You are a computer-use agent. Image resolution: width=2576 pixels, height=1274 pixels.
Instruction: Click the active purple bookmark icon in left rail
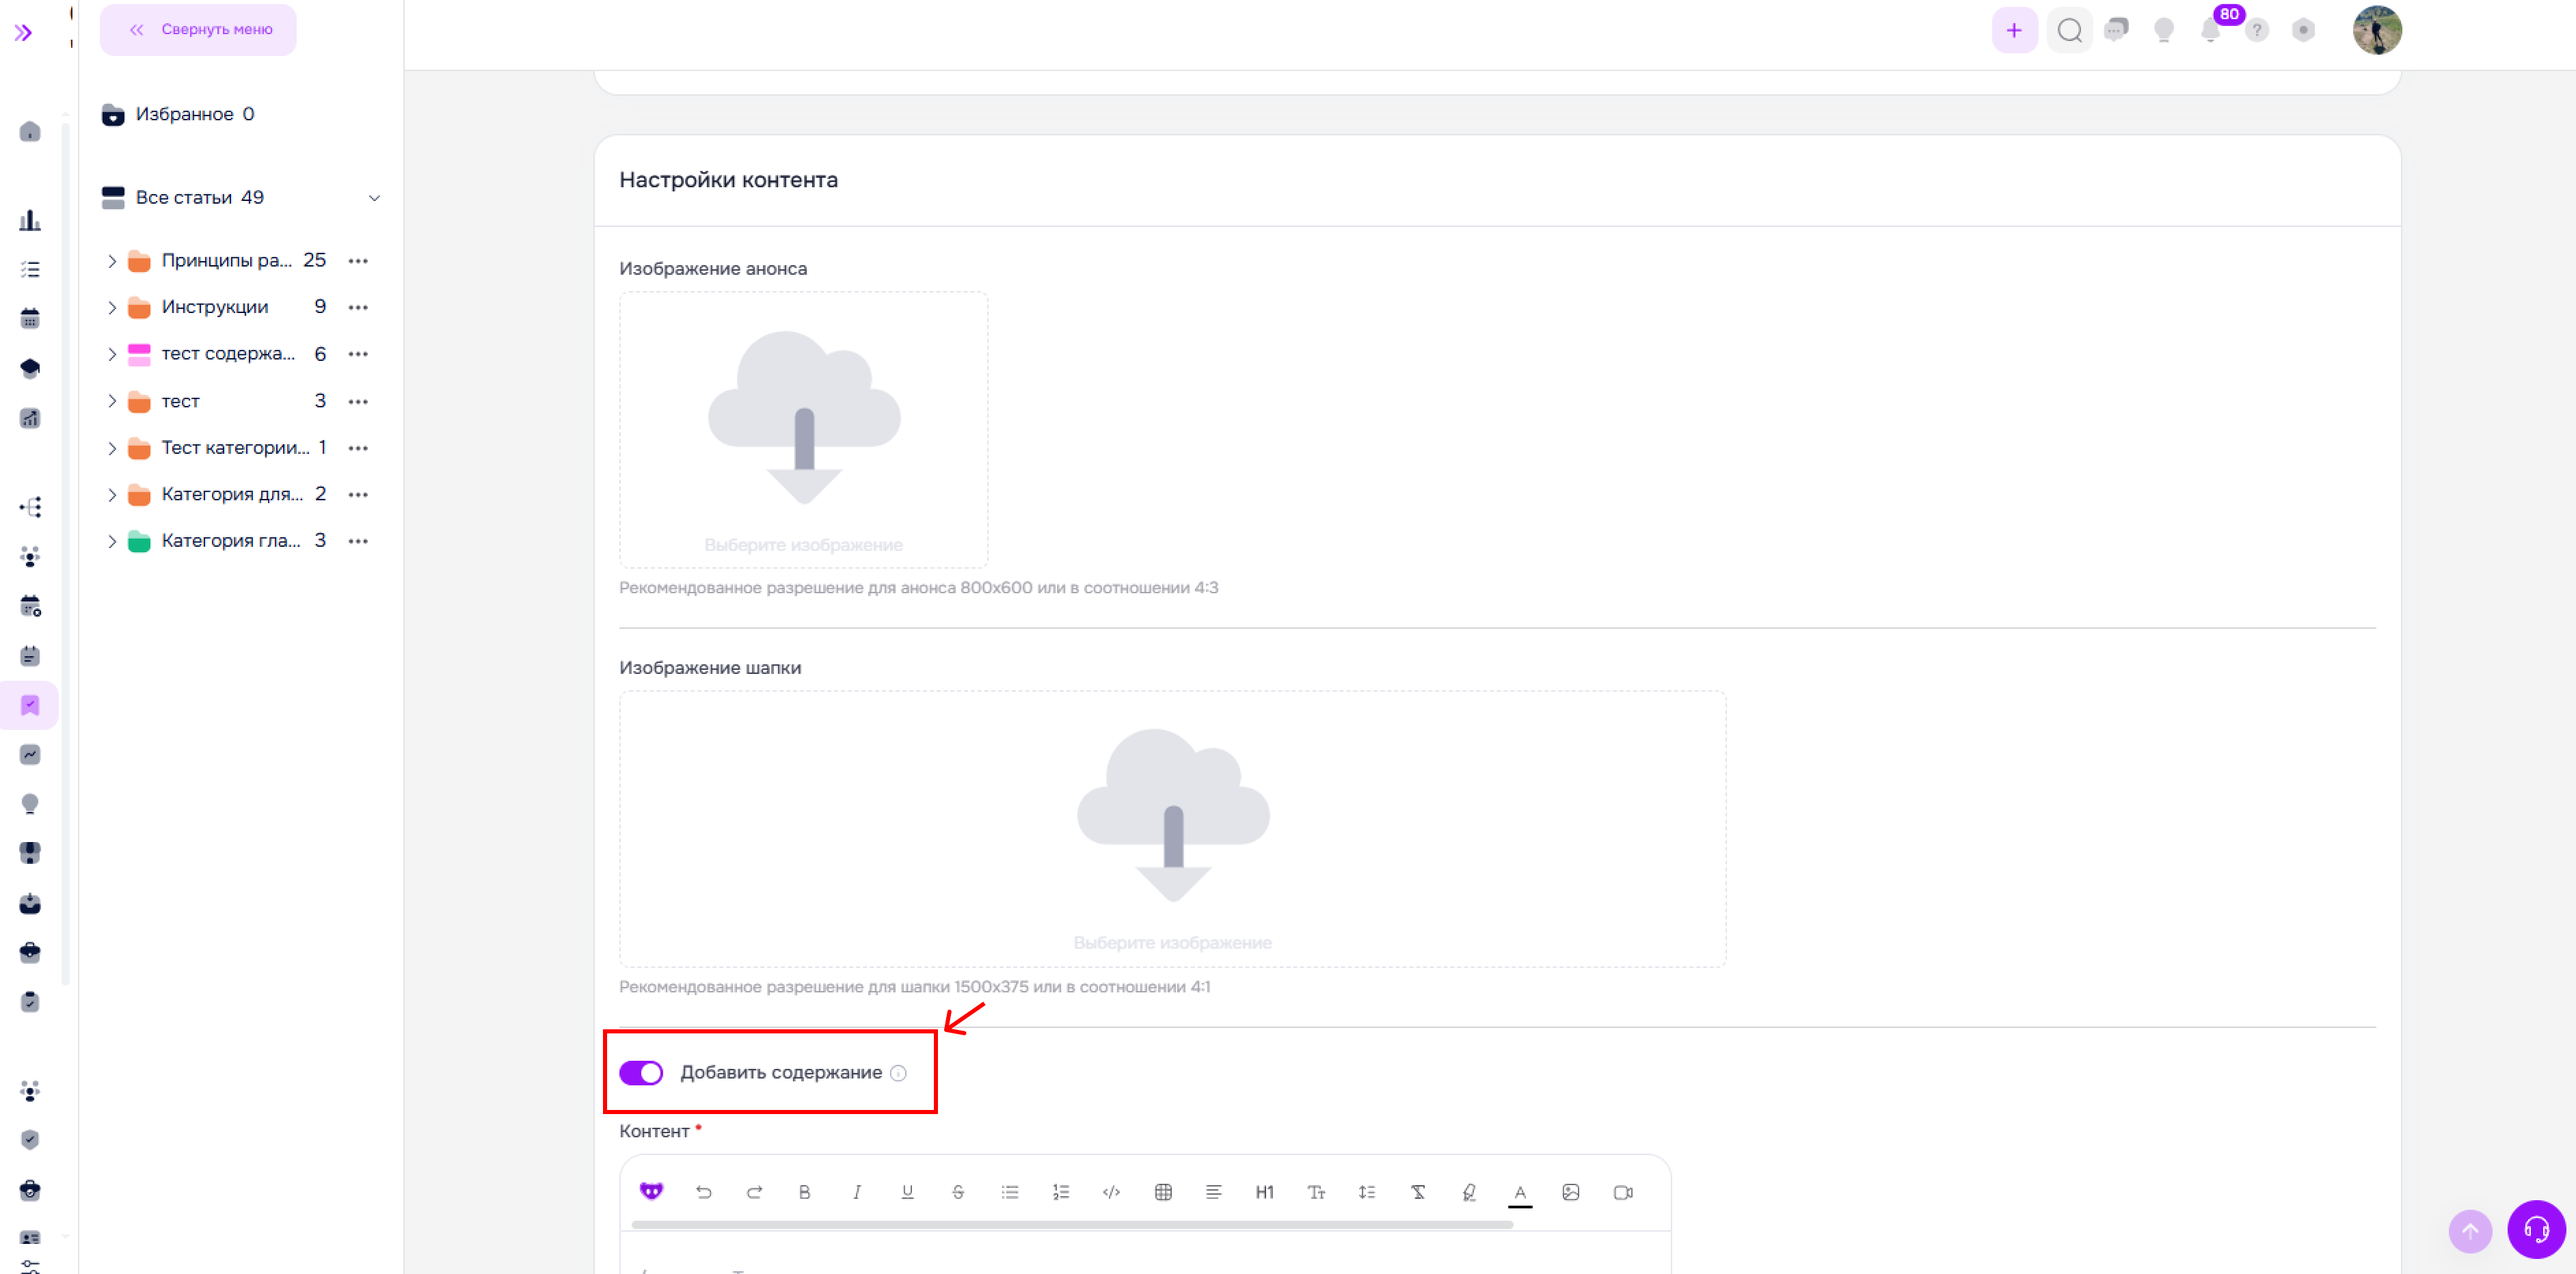point(30,706)
